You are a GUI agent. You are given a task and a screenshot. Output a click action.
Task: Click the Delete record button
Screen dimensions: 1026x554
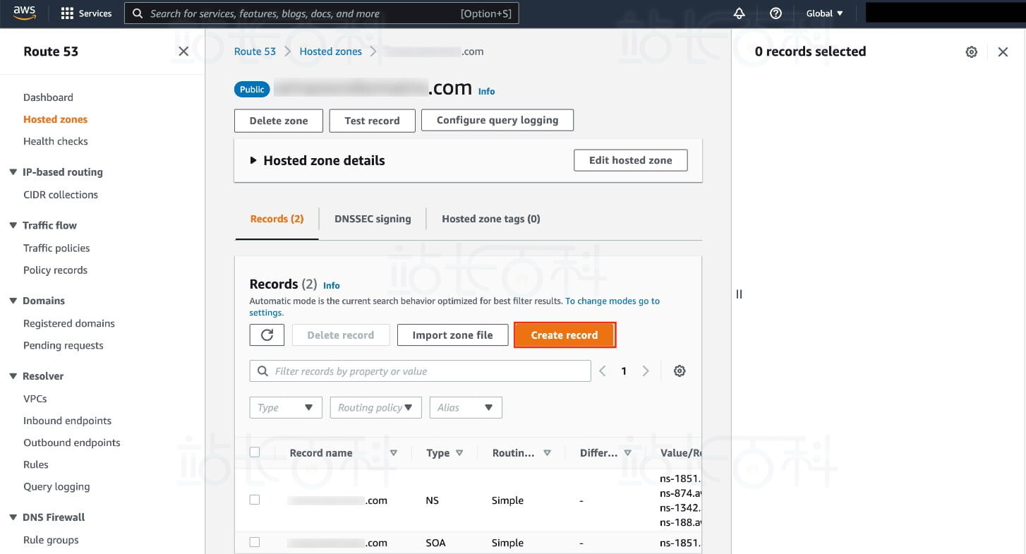click(341, 335)
